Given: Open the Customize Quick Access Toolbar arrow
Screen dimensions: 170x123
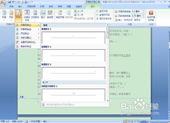Looking at the screenshot, I should 32,2.
